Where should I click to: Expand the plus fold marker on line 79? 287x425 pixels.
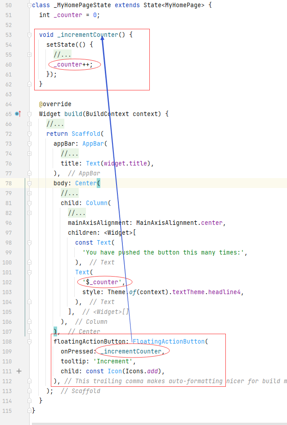(x=29, y=193)
